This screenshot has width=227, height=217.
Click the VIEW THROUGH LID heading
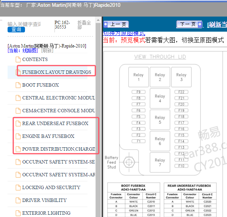tap(160, 57)
